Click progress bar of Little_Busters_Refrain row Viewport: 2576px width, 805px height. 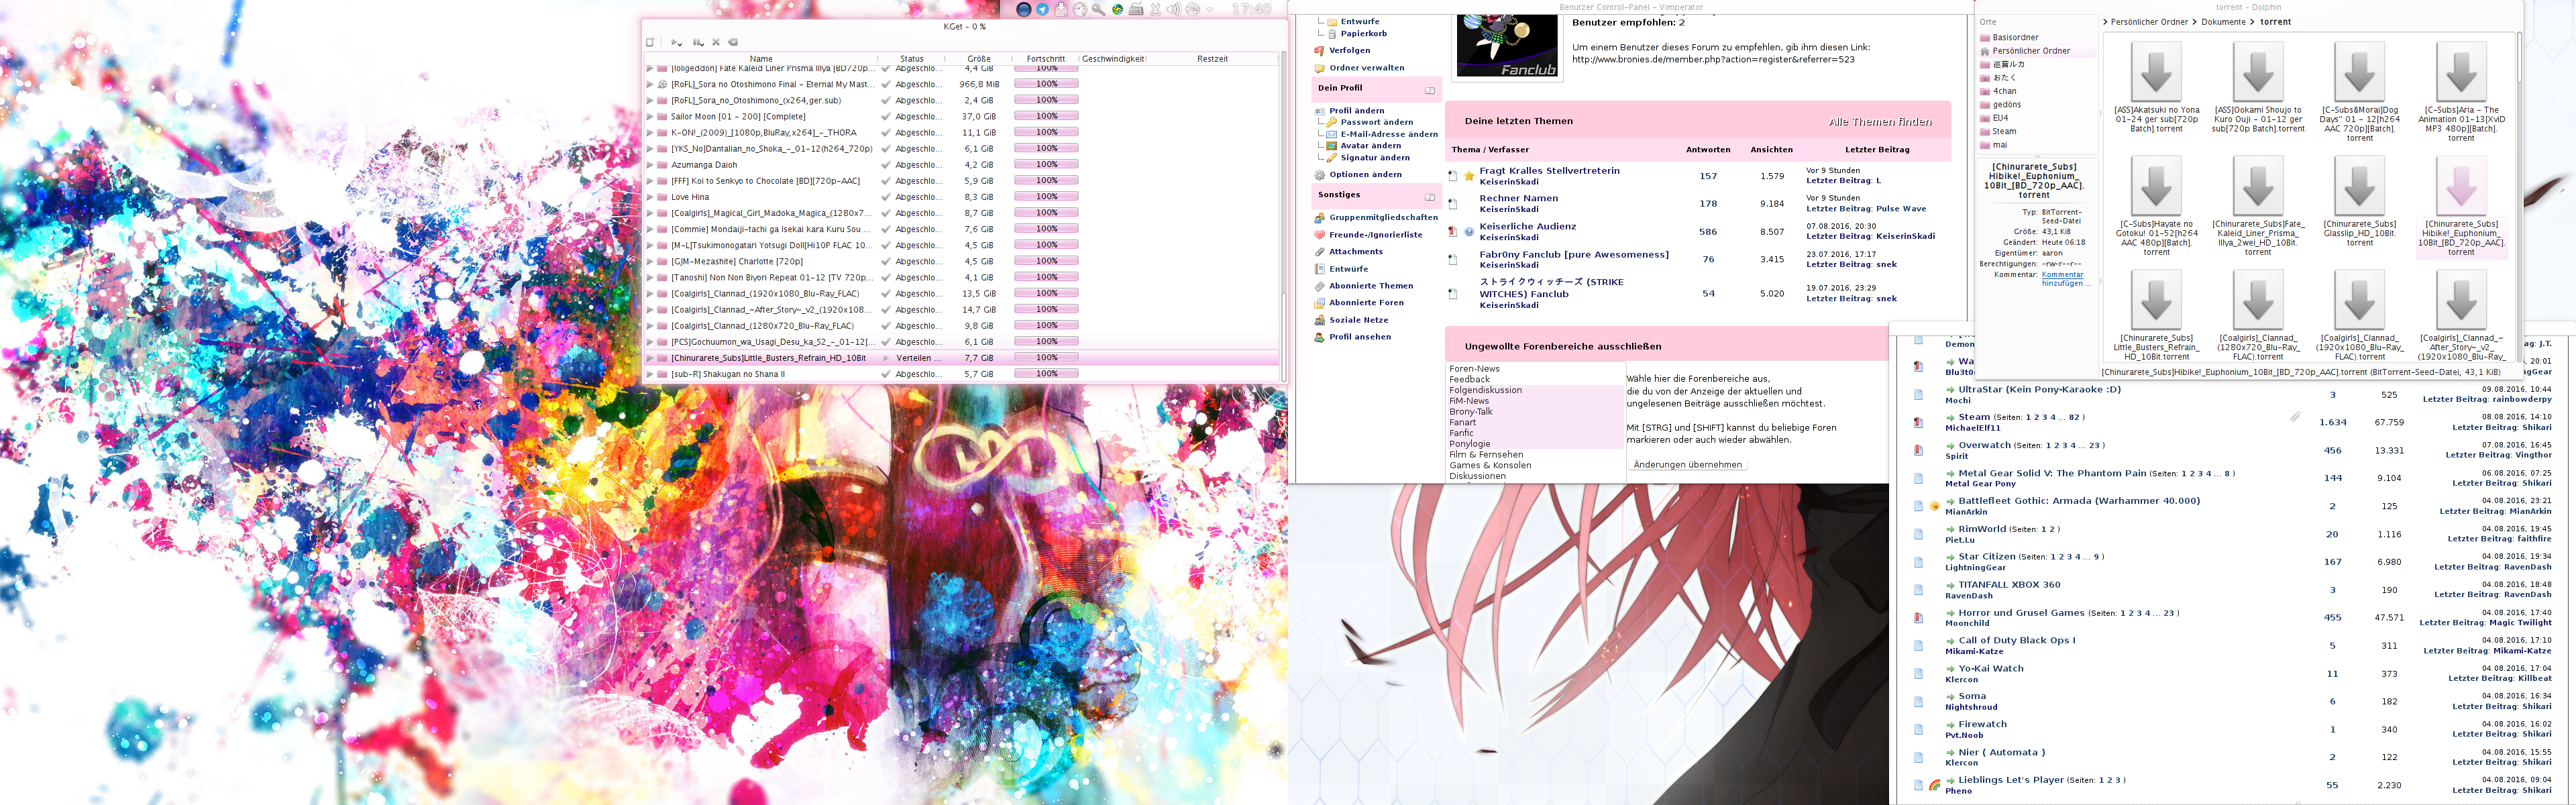[1046, 357]
